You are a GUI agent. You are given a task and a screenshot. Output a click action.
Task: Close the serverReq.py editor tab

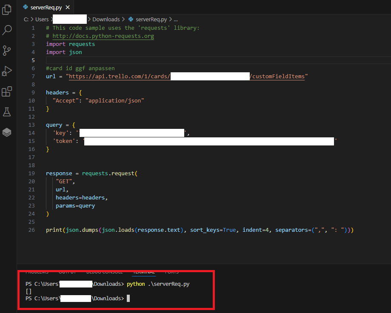[68, 8]
